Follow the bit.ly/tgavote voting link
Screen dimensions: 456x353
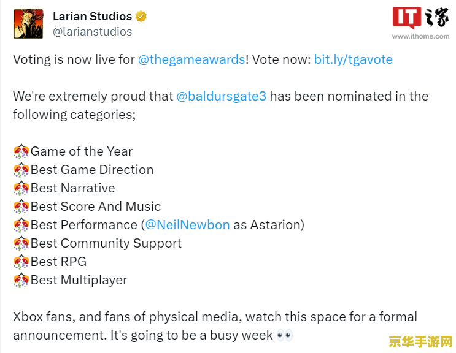click(353, 59)
